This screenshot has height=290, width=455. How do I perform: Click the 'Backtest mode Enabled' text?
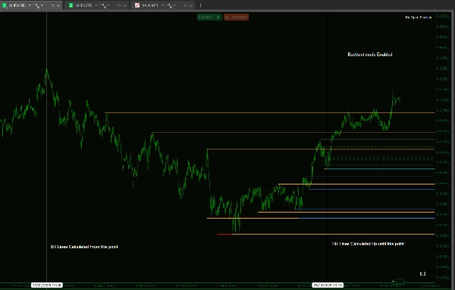coord(370,55)
